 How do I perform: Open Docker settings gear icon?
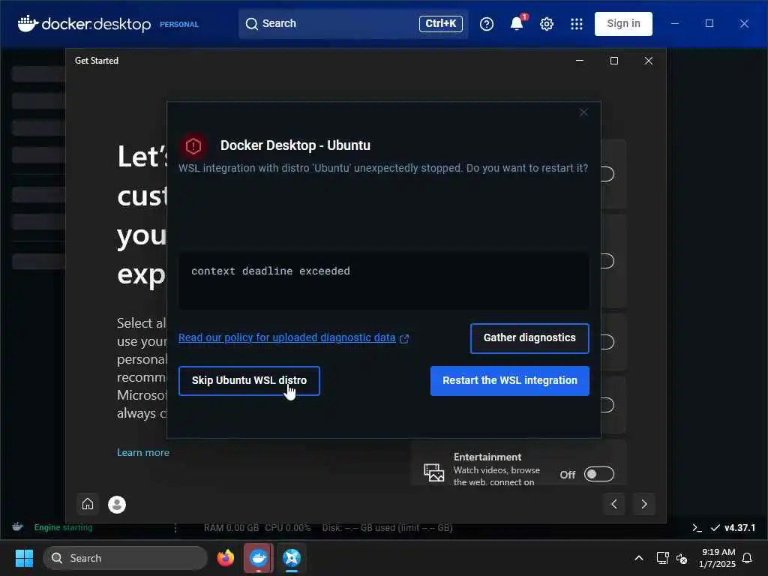tap(547, 23)
